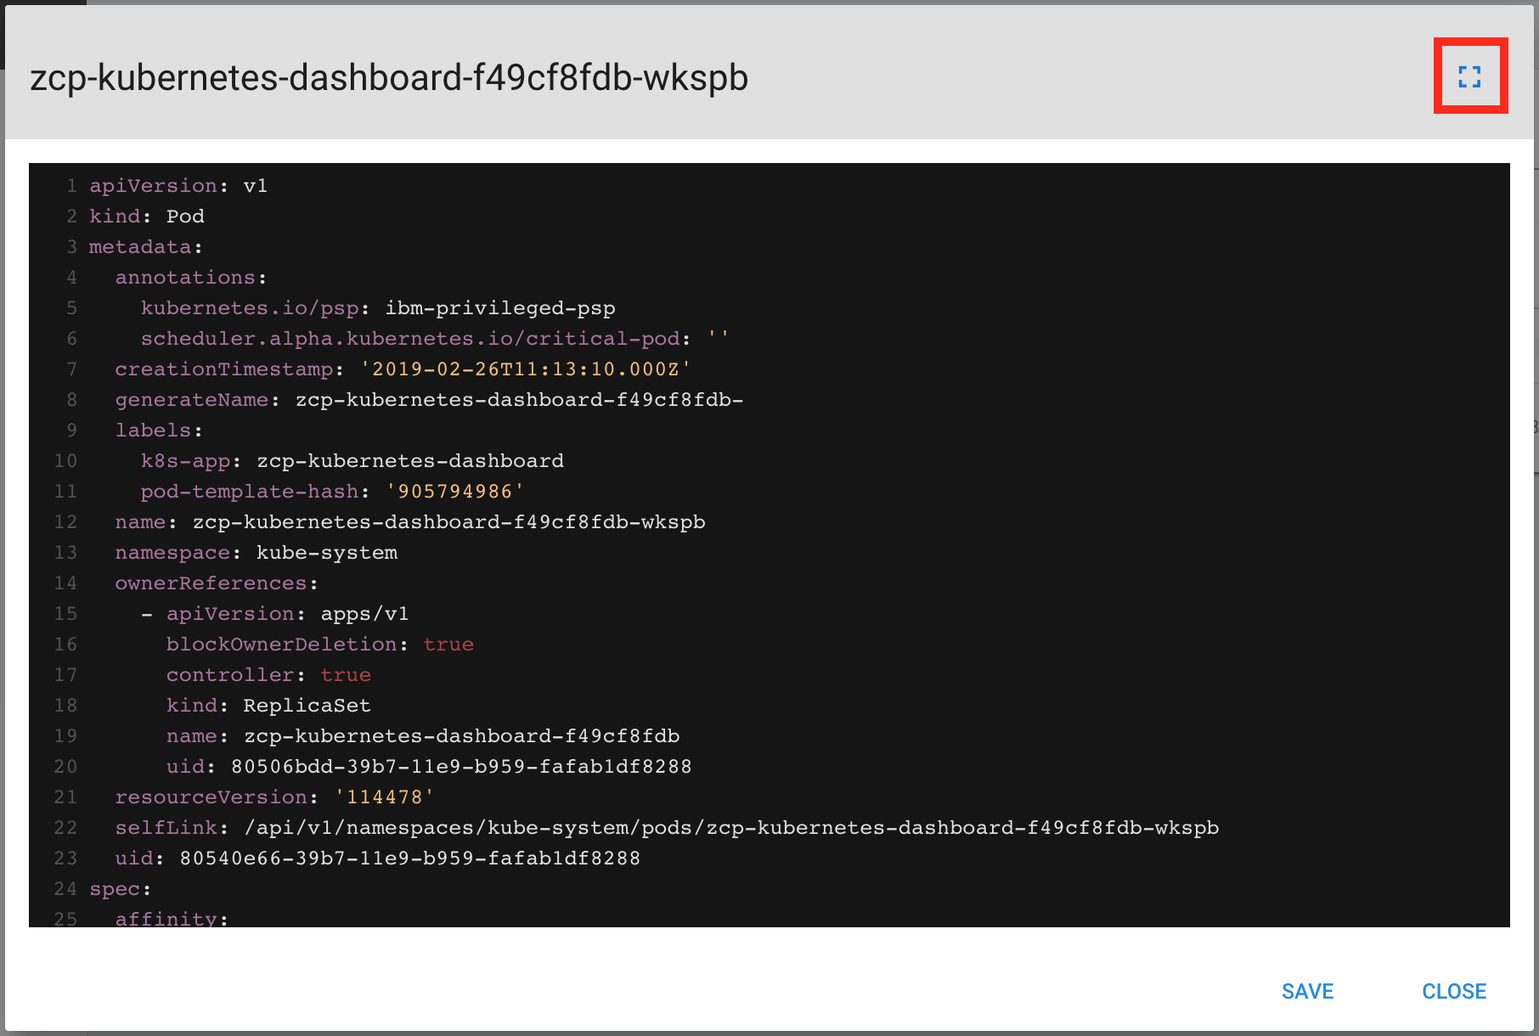Screen dimensions: 1539x1036
Task: Click the pod-template-hash value '905794986'
Action: (x=455, y=491)
